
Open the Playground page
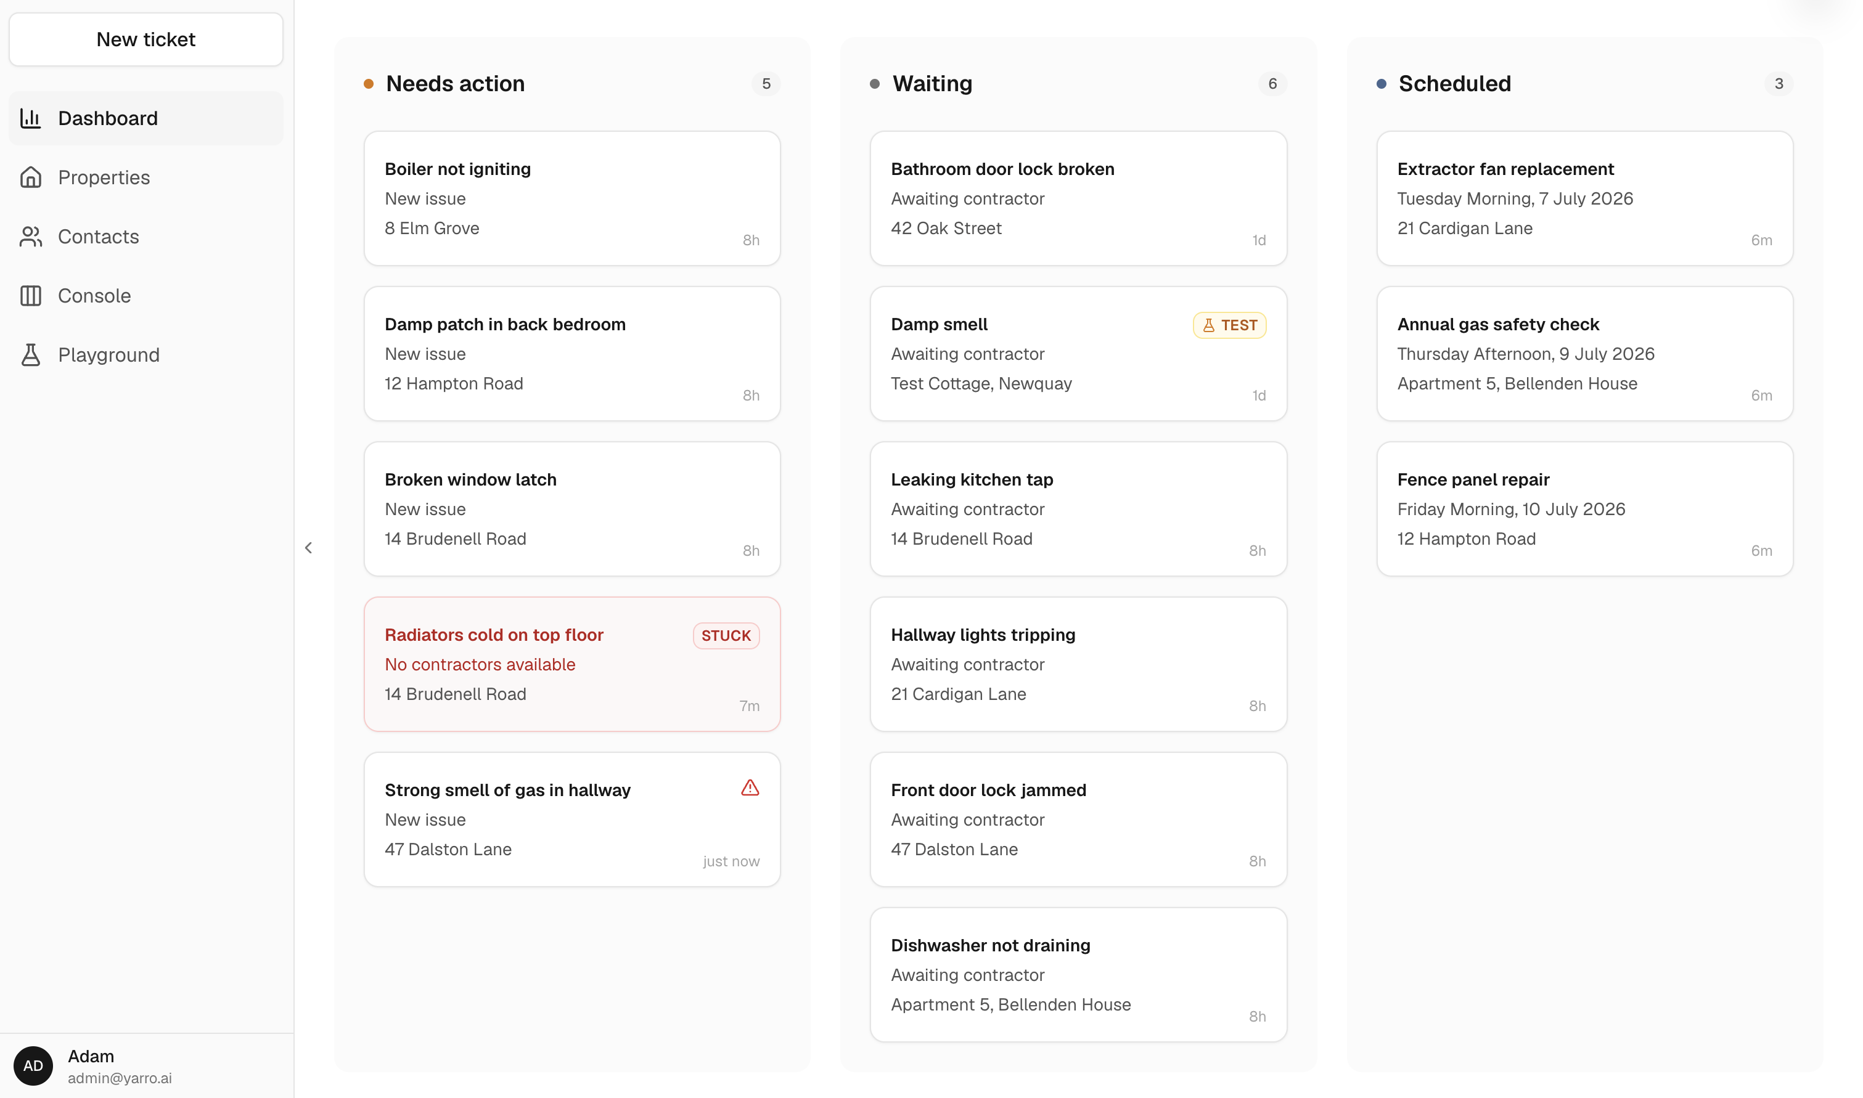point(146,355)
